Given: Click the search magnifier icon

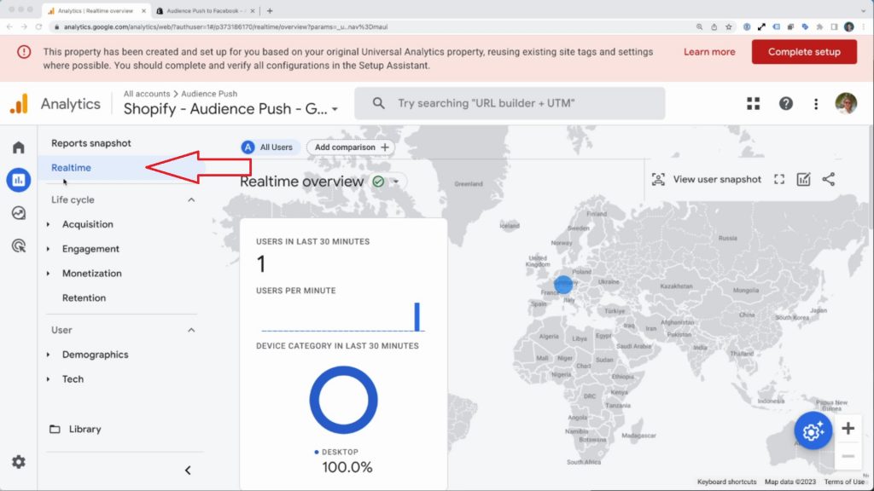Looking at the screenshot, I should (378, 103).
